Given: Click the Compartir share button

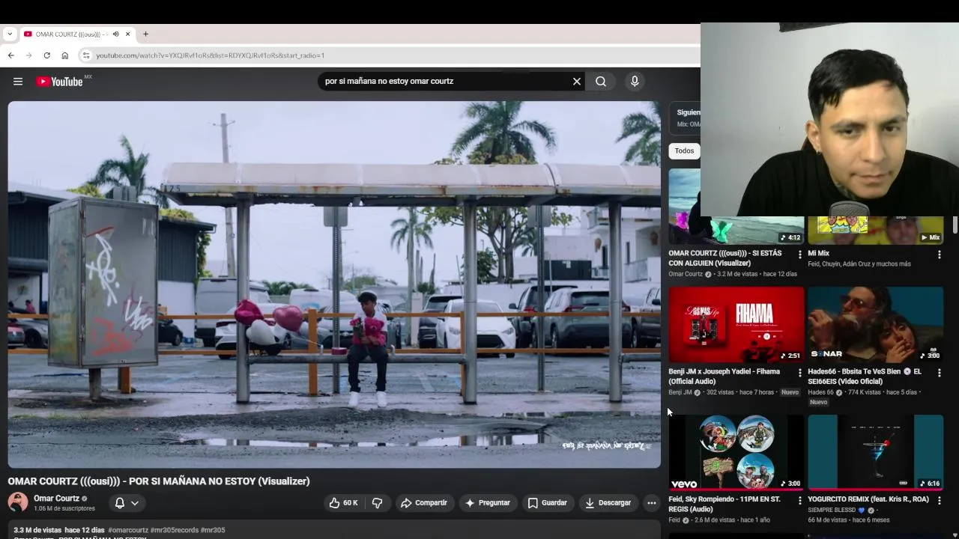Looking at the screenshot, I should pyautogui.click(x=424, y=503).
